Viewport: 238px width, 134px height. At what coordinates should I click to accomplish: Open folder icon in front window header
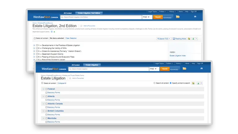tap(184, 69)
